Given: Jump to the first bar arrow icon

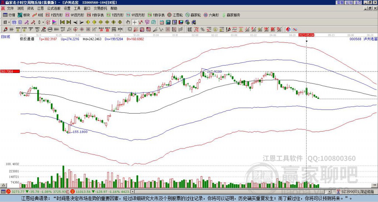Looking at the screenshot, I should coord(62,22).
